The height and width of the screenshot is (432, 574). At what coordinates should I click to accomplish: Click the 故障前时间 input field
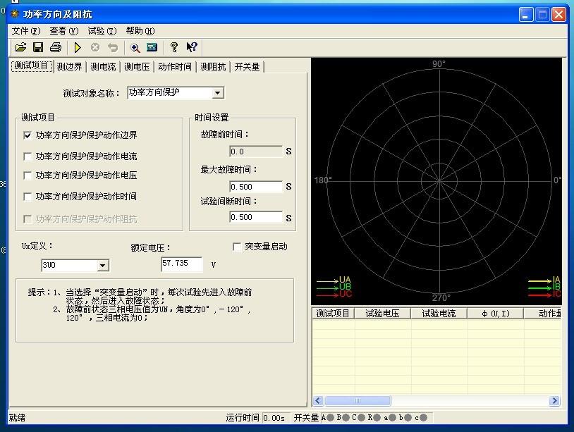pyautogui.click(x=255, y=151)
